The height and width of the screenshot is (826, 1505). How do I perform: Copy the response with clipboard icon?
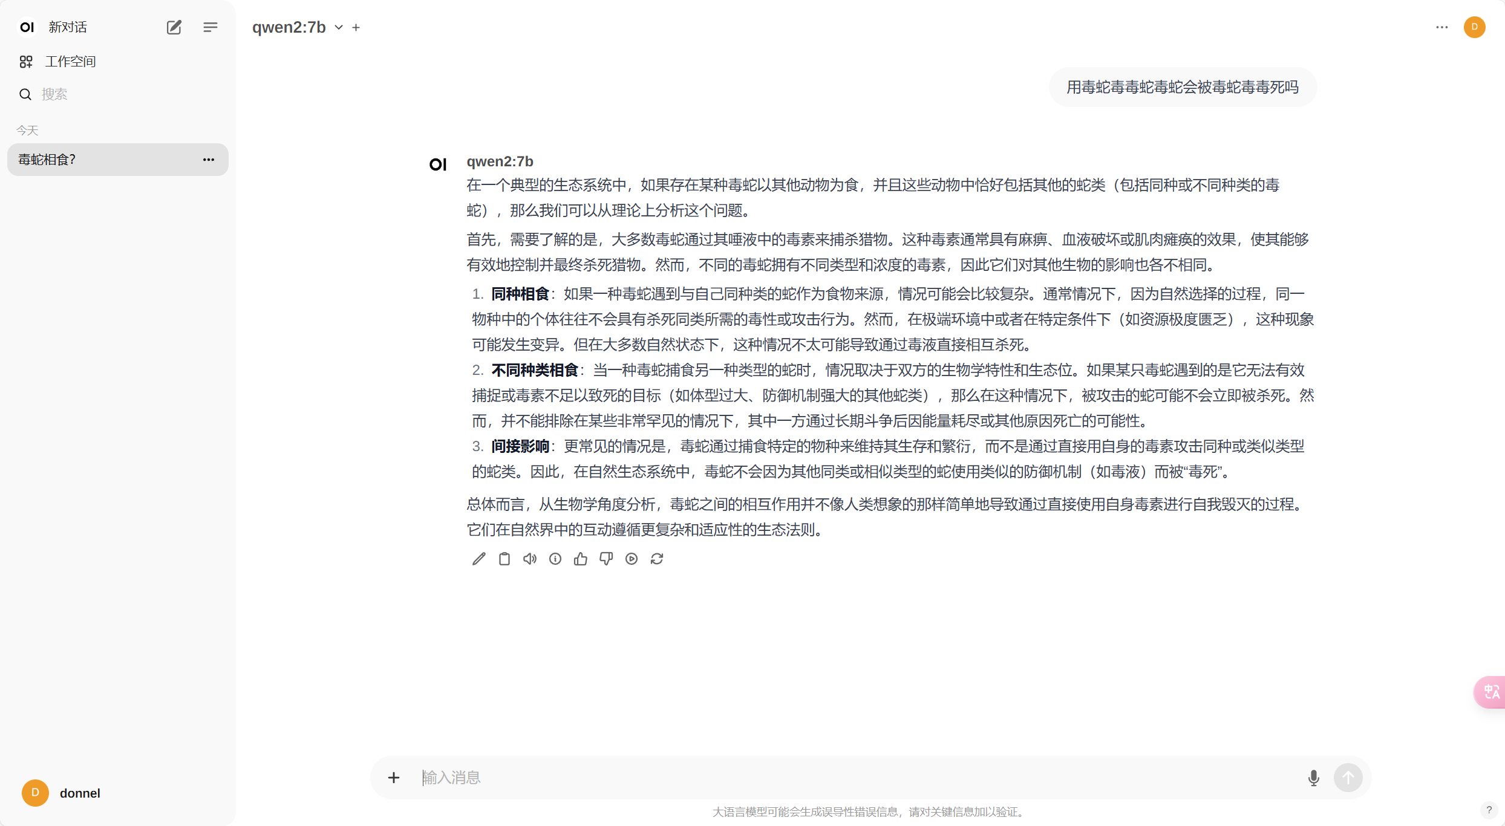click(504, 559)
